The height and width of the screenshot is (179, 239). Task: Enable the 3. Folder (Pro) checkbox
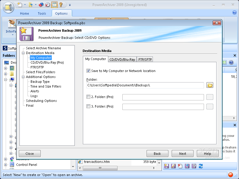pyautogui.click(x=88, y=106)
